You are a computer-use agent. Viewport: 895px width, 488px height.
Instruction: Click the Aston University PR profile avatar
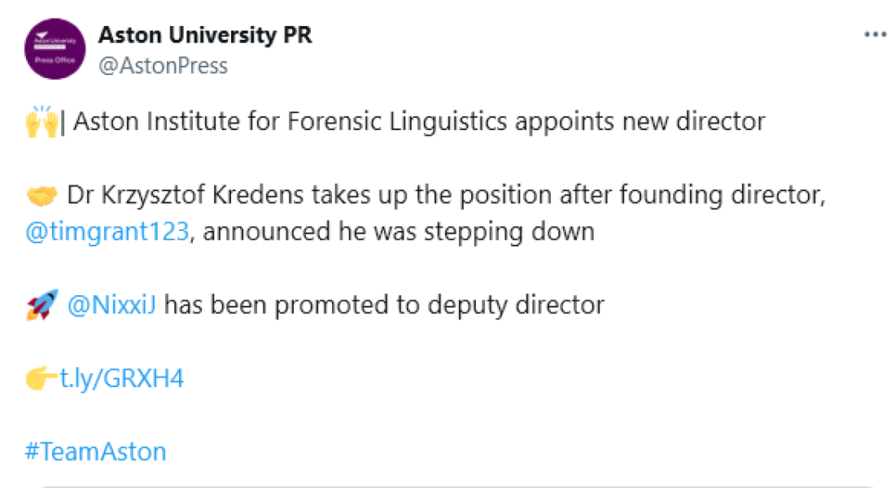click(x=55, y=50)
